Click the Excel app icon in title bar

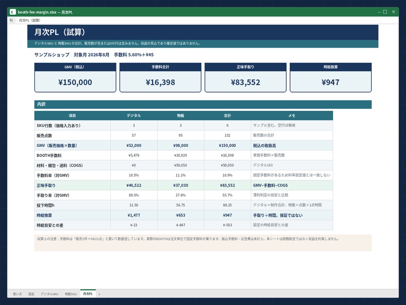pos(12,12)
